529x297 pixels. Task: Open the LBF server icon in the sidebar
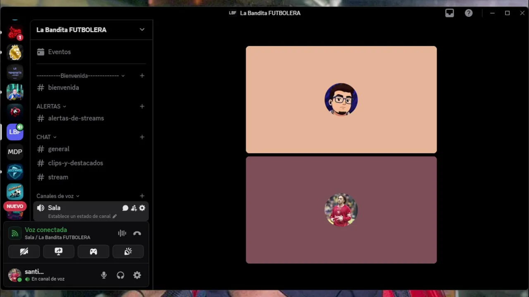pyautogui.click(x=15, y=132)
